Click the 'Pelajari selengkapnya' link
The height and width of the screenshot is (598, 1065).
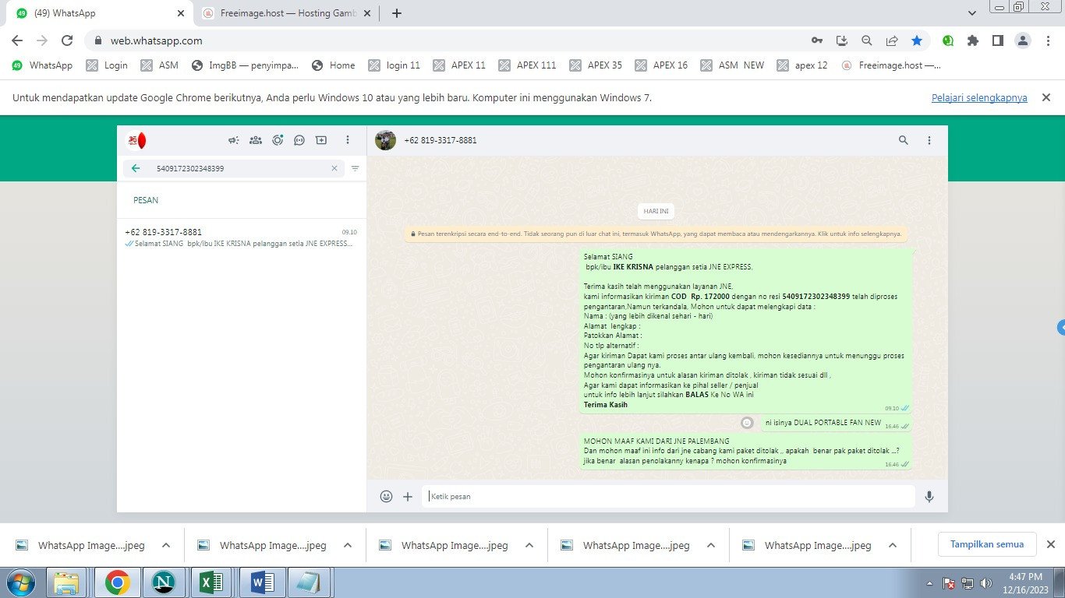979,97
